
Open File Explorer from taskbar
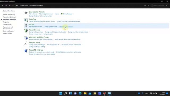pyautogui.click(x=85, y=93)
